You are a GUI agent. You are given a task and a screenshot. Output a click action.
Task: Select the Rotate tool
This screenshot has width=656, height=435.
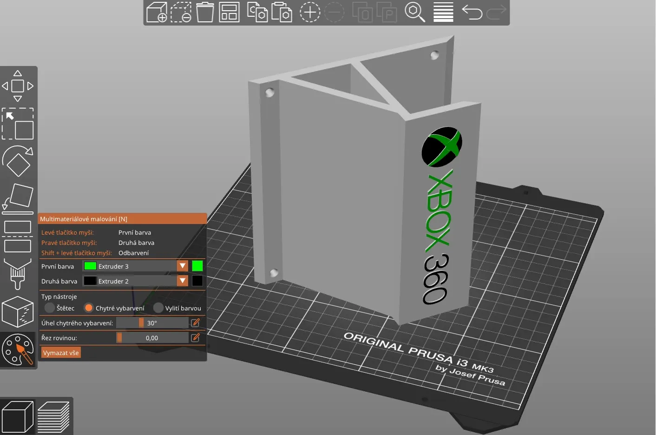pos(18,161)
